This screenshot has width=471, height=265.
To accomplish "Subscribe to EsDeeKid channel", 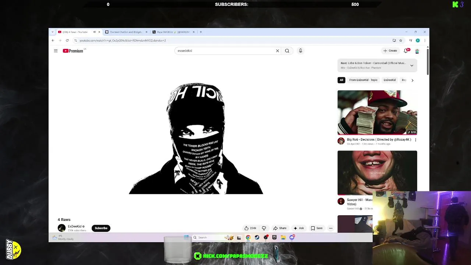I will point(101,228).
